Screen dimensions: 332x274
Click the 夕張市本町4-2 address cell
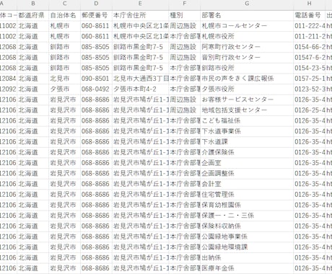[140, 89]
